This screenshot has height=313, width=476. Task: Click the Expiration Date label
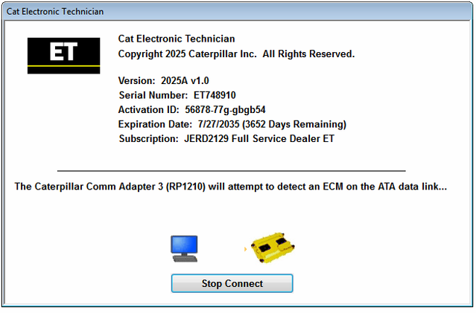click(x=155, y=124)
